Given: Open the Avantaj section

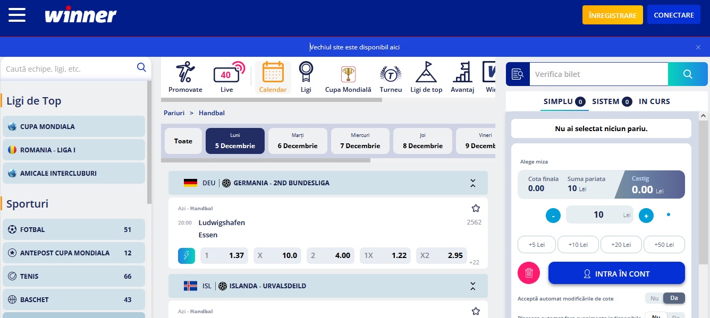Looking at the screenshot, I should coord(462,78).
